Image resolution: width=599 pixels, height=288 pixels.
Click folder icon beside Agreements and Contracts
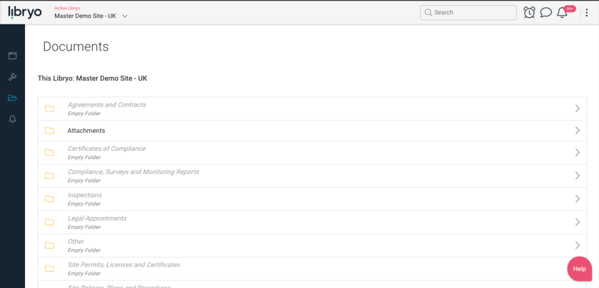49,108
